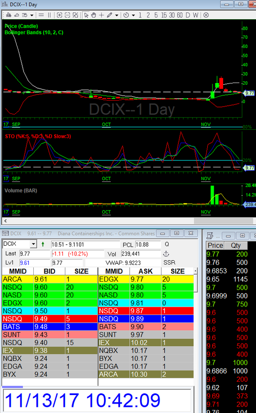Viewport: 256px width, 413px height.
Task: Reset chart zoom to fit
Action: pos(76,15)
